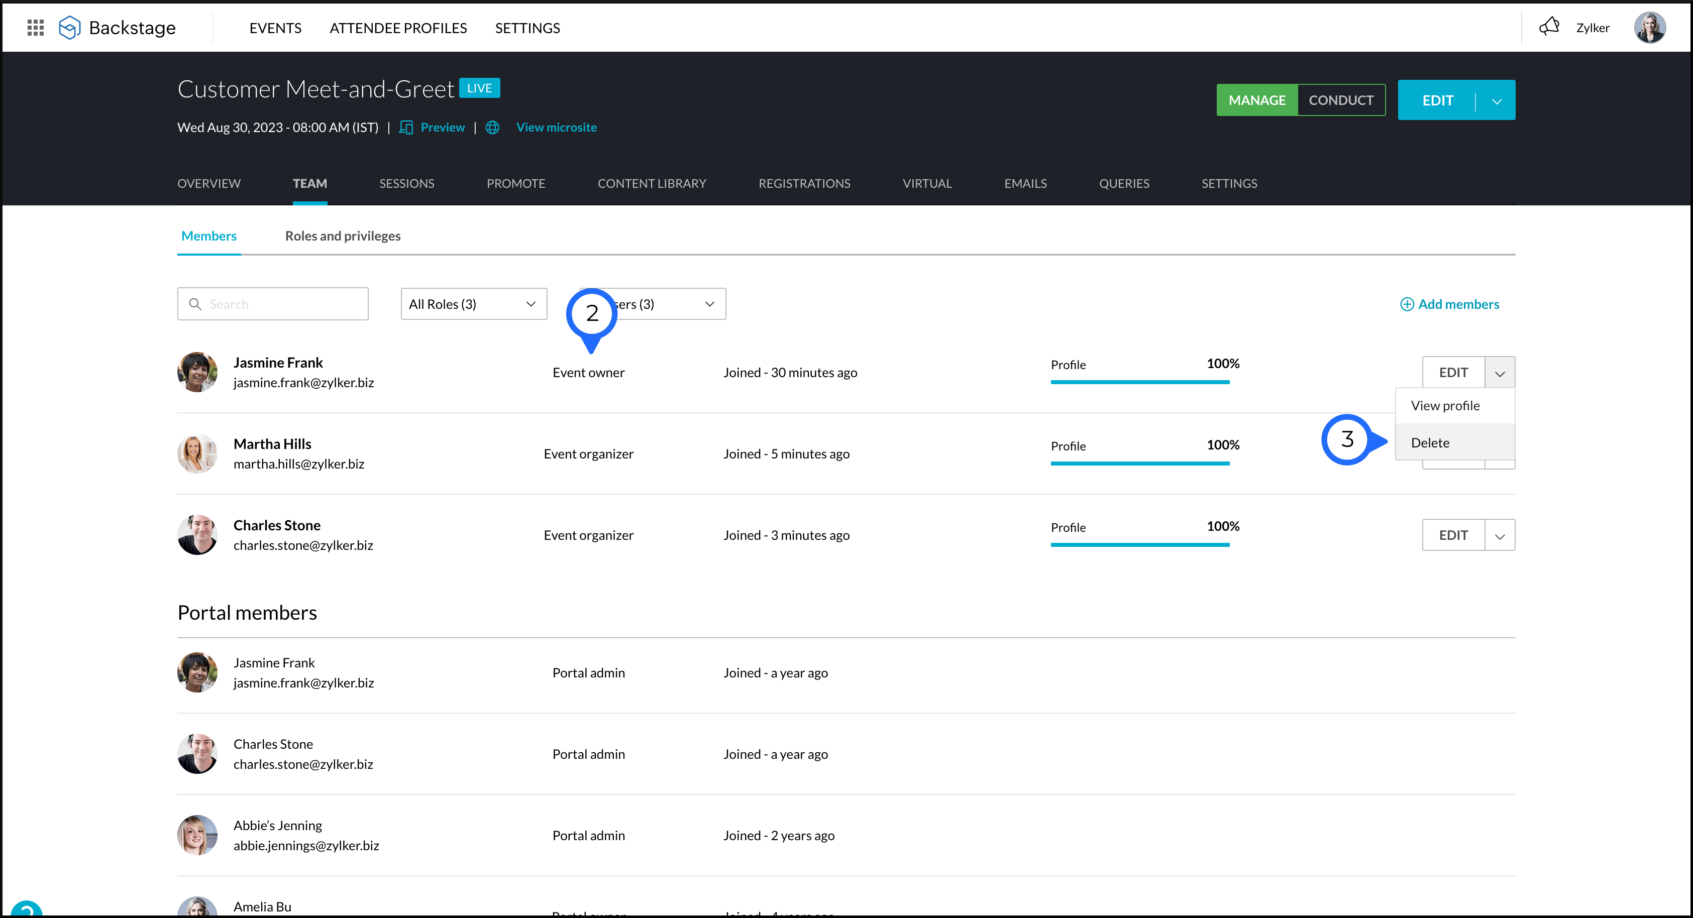Viewport: 1693px width, 918px height.
Task: Click "Joined - 2 years ago" text
Action: click(x=780, y=836)
